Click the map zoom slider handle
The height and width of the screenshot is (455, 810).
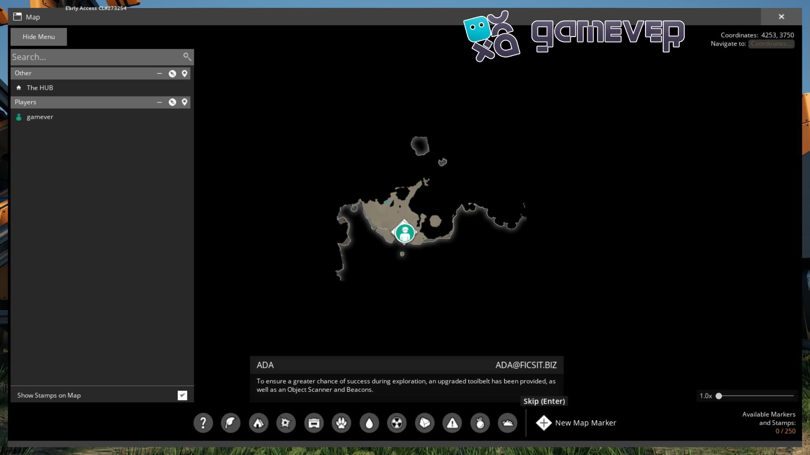click(719, 396)
